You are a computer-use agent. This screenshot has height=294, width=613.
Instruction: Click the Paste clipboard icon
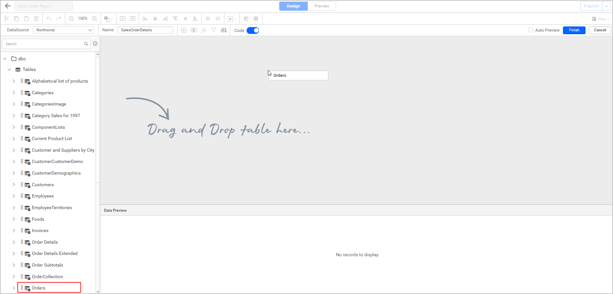tap(26, 19)
